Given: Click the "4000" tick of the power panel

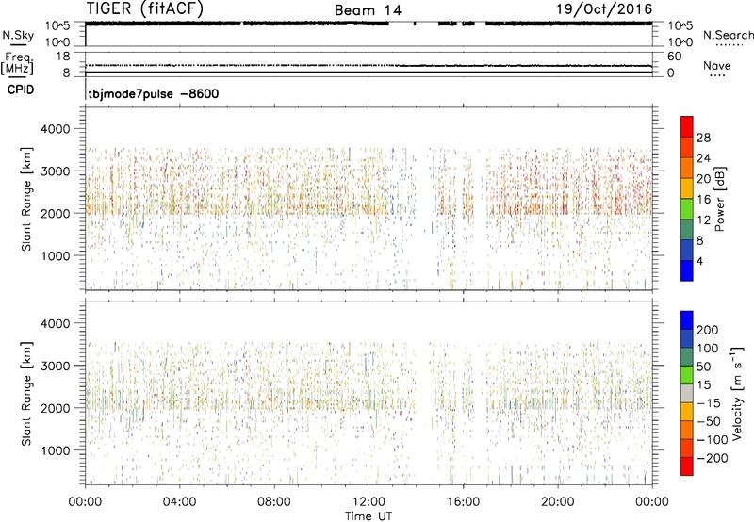Looking at the screenshot, I should (56, 129).
